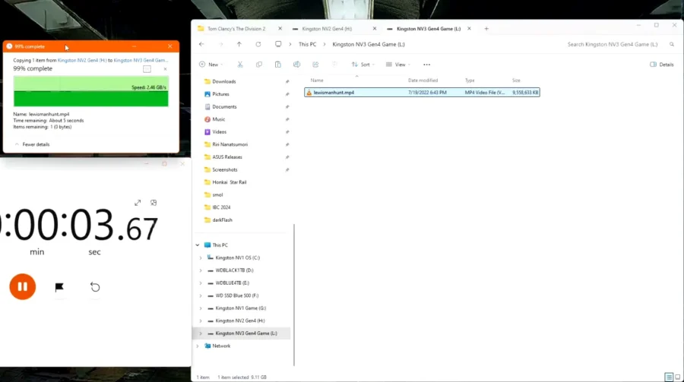Sort by the Size column header

516,81
